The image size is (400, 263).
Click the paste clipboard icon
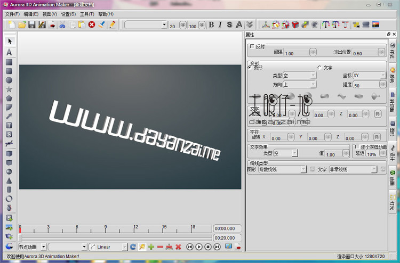pyautogui.click(x=82, y=24)
